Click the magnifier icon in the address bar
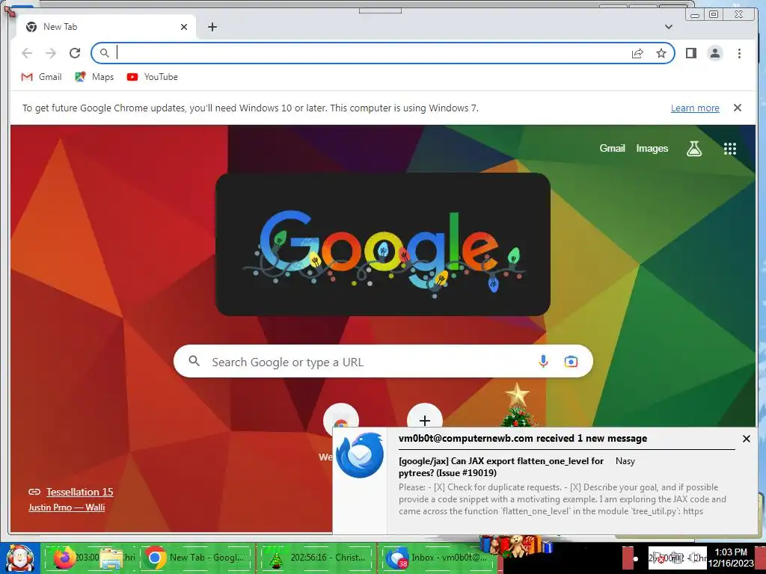The image size is (766, 574). 104,53
